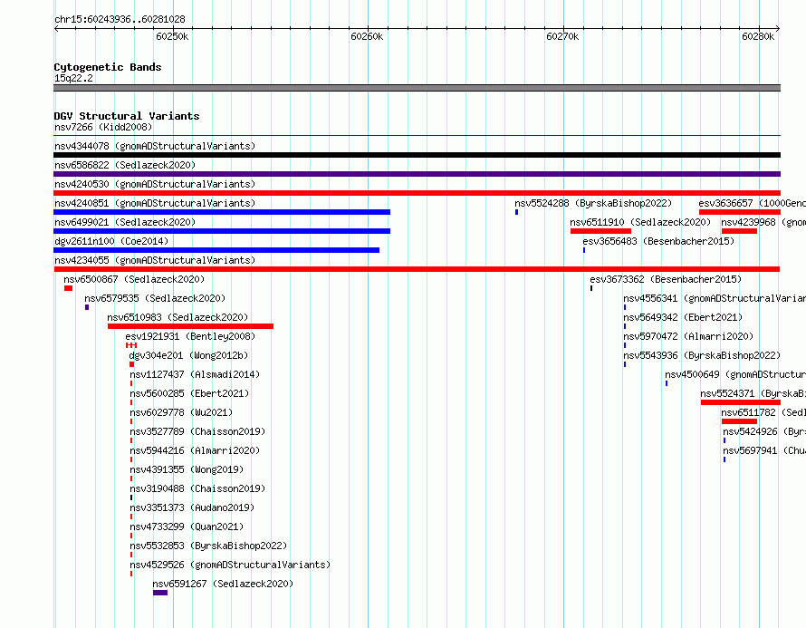The image size is (806, 628).
Task: Click the red nsv4240530 variant bar
Action: point(417,193)
